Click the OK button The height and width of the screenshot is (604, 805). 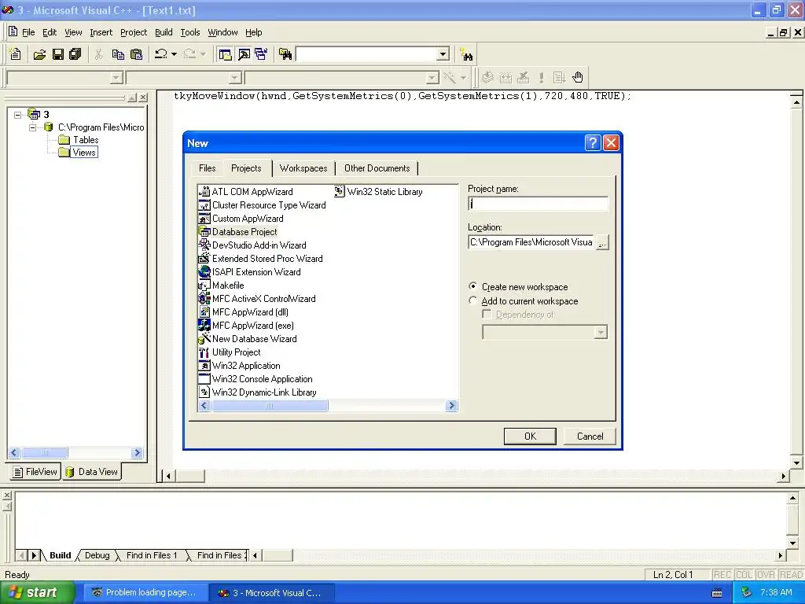tap(530, 436)
